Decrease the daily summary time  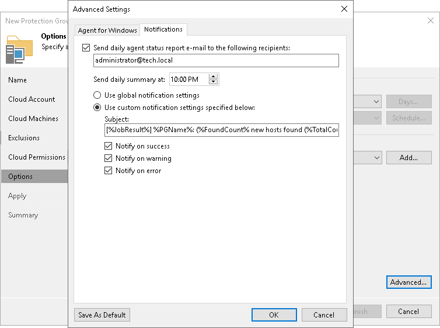tap(213, 82)
